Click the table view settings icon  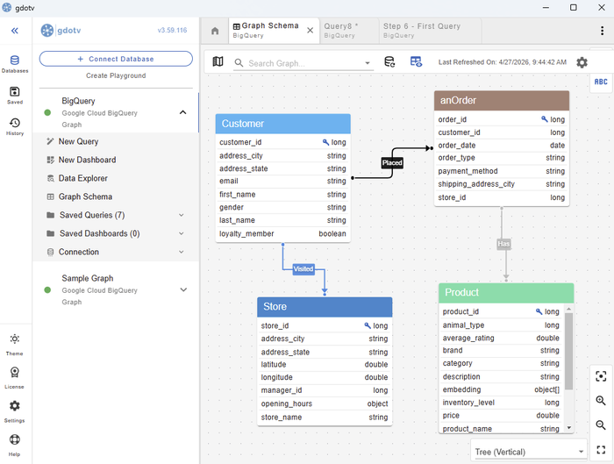(x=416, y=61)
